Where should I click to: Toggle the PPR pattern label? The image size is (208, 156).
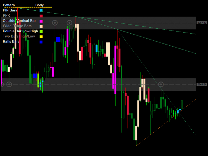[6, 16]
